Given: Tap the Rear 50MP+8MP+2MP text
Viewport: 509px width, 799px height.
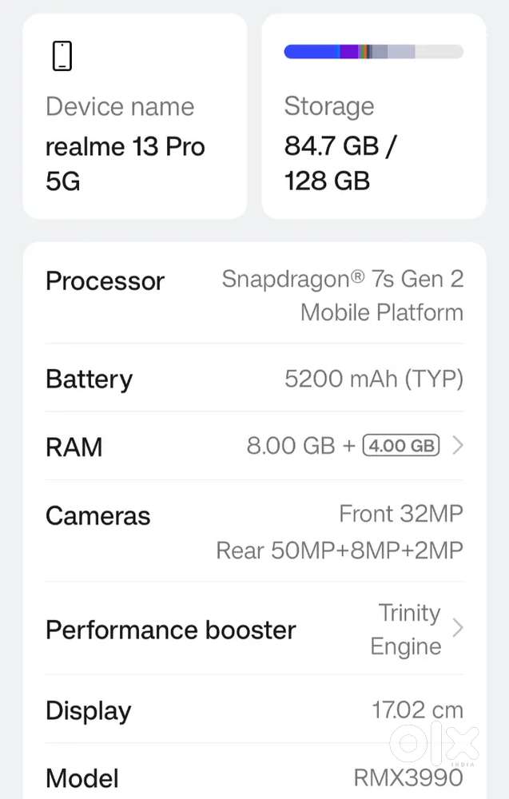Looking at the screenshot, I should pyautogui.click(x=340, y=551).
